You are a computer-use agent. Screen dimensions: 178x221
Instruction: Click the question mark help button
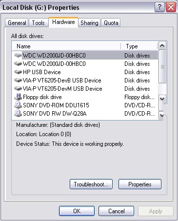(159, 7)
